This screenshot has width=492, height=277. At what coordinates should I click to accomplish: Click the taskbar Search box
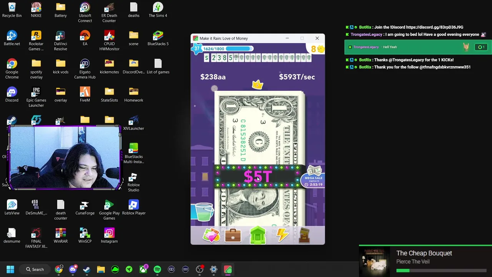pyautogui.click(x=35, y=269)
